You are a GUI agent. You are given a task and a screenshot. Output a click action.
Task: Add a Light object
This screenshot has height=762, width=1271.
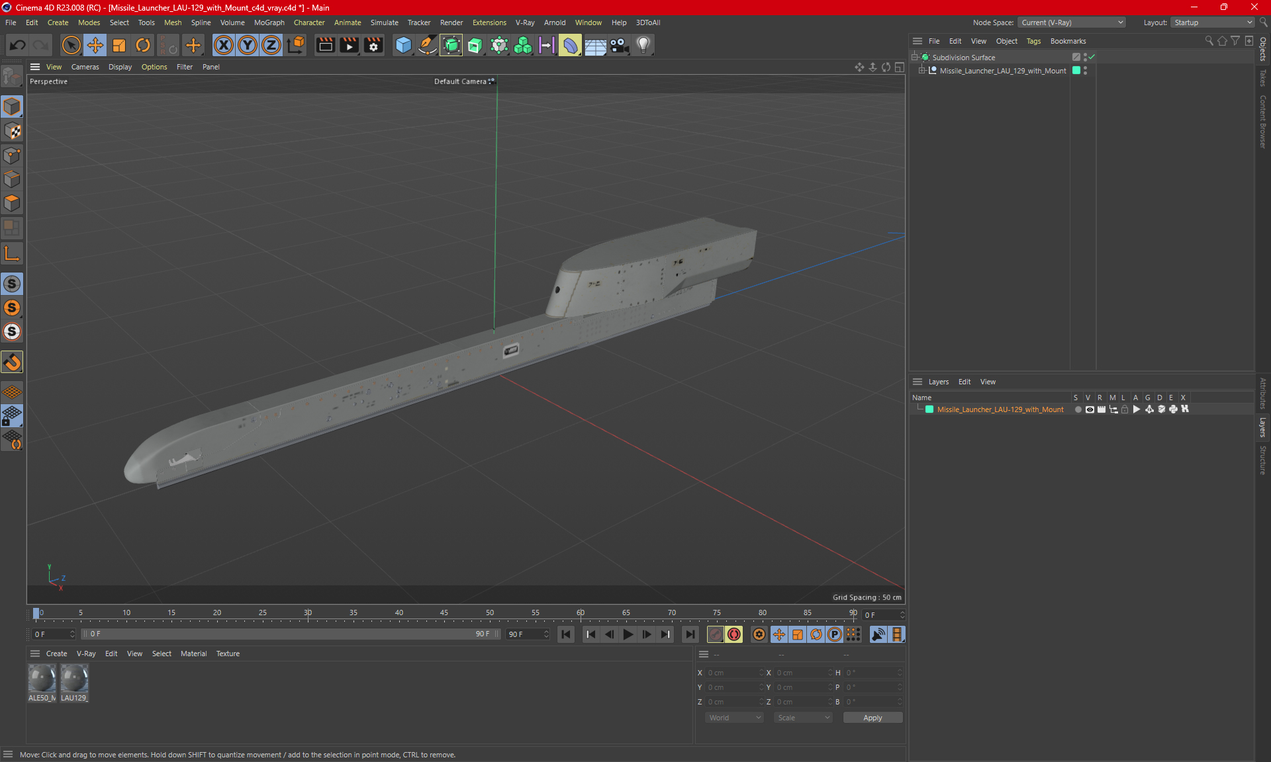(643, 45)
